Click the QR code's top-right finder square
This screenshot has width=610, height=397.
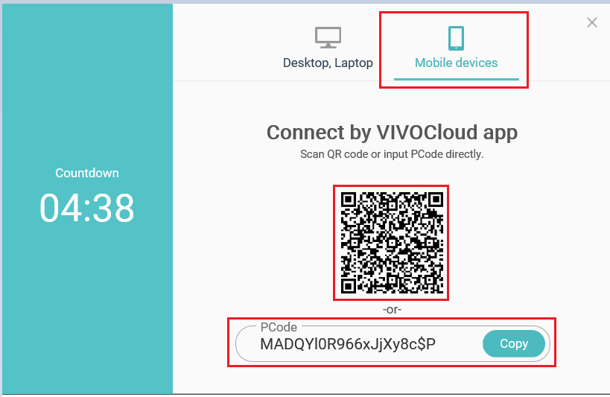click(x=436, y=200)
